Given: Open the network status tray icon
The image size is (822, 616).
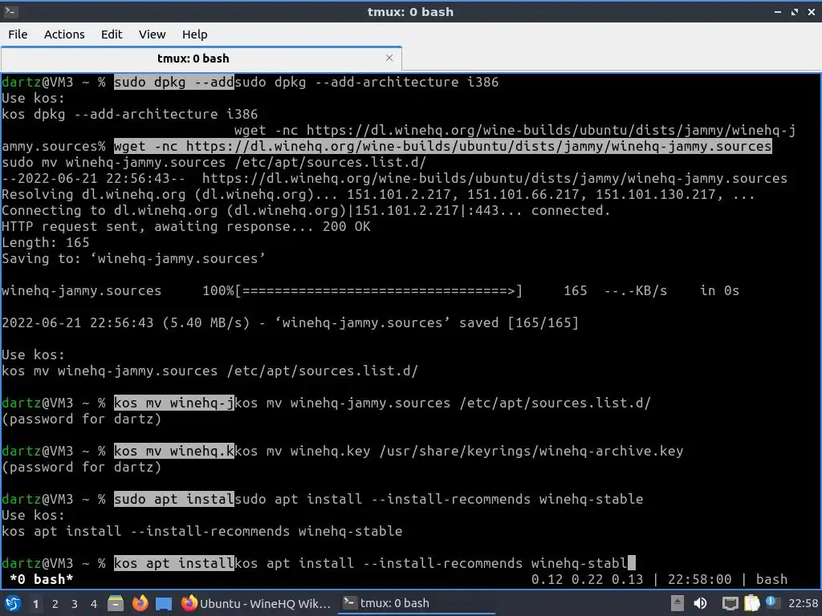Looking at the screenshot, I should pos(730,603).
